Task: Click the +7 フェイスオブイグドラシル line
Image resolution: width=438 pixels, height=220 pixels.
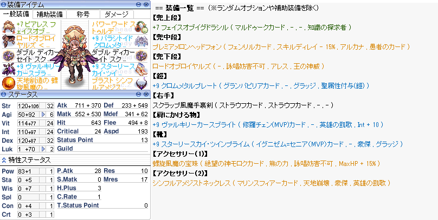Action: (x=252, y=27)
